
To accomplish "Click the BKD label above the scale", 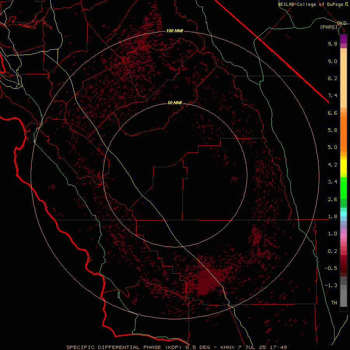I will (x=342, y=23).
